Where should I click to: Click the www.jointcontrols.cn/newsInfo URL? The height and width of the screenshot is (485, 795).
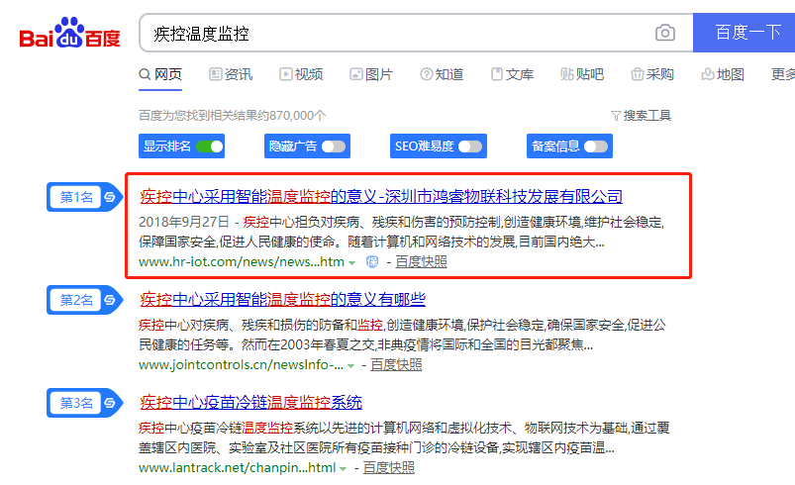click(x=241, y=365)
